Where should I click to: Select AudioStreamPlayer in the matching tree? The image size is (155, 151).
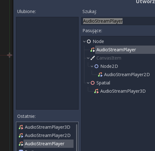(x=116, y=50)
